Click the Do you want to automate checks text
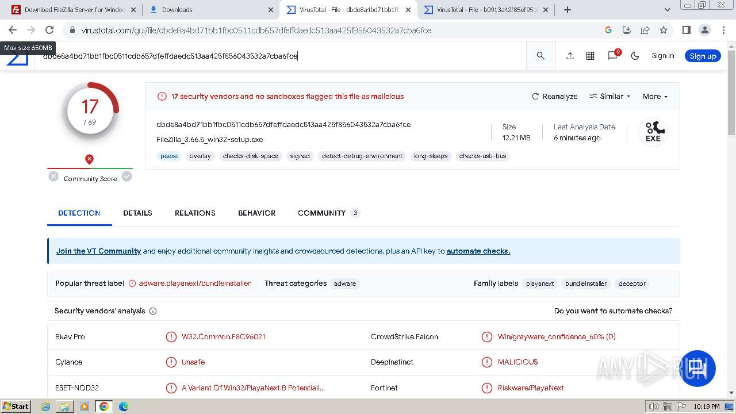Screen dimensions: 736x414 613,311
